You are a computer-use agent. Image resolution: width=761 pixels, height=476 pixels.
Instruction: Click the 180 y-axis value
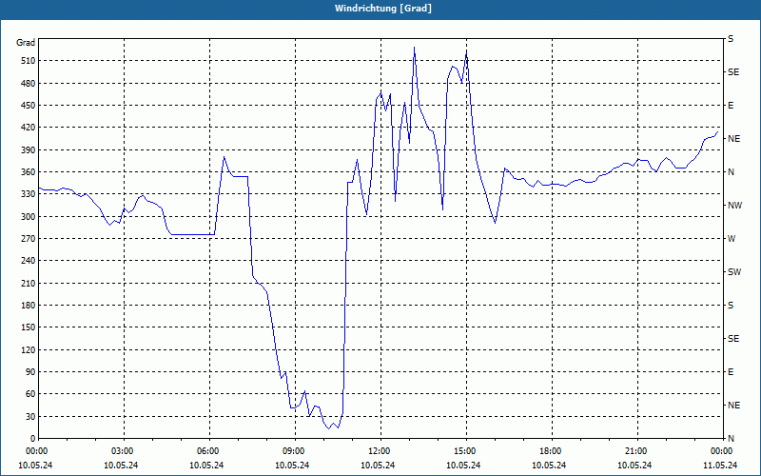coord(28,306)
